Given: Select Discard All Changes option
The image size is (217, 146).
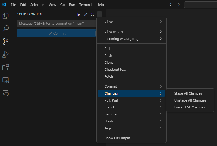Looking at the screenshot, I should (189, 107).
